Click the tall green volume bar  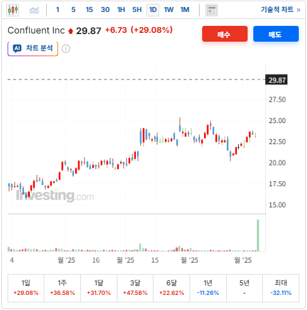(258, 235)
